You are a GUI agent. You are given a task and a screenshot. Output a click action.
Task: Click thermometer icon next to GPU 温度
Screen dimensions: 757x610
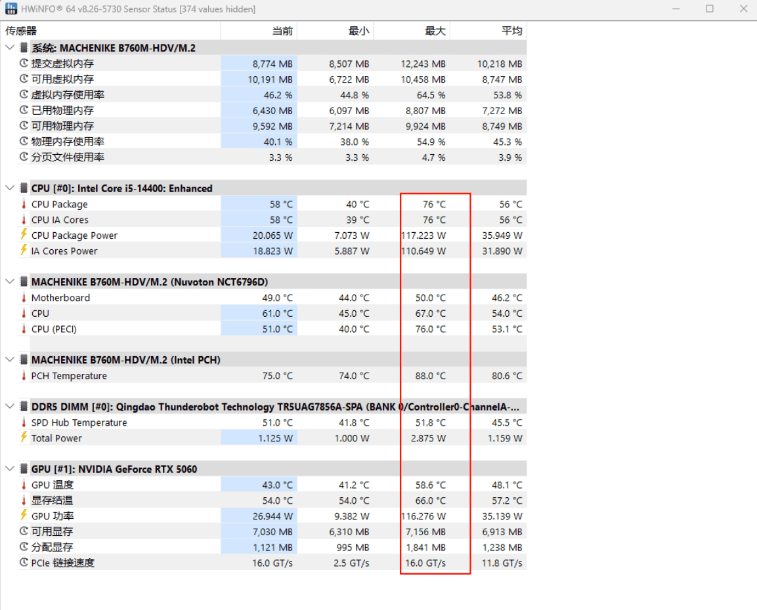coord(24,485)
